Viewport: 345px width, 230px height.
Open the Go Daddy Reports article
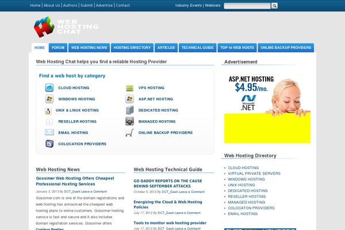(x=168, y=183)
